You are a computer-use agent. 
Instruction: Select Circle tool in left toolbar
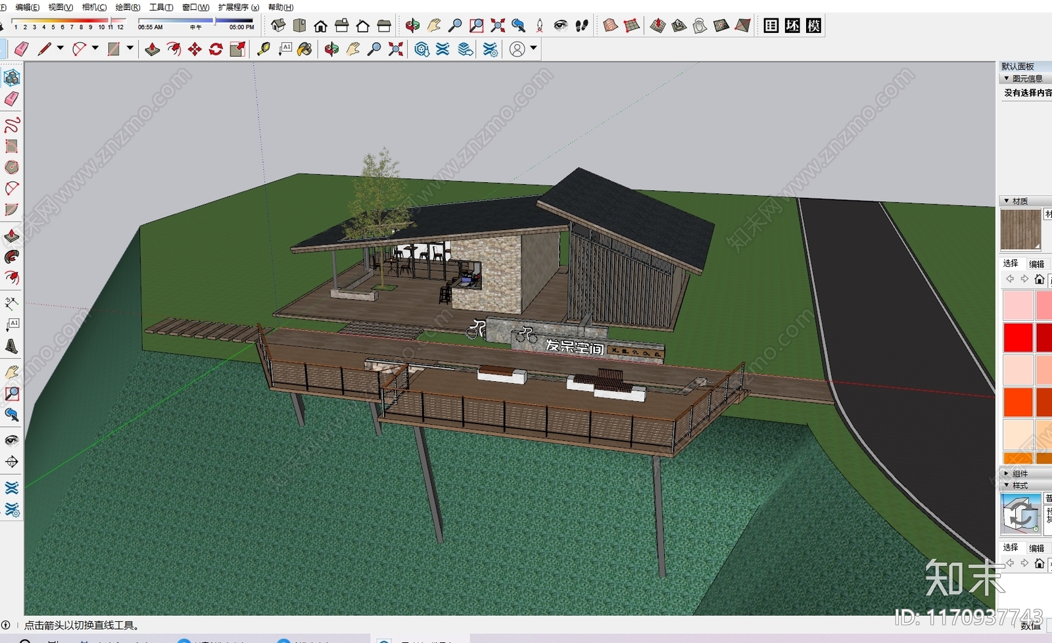tap(12, 167)
